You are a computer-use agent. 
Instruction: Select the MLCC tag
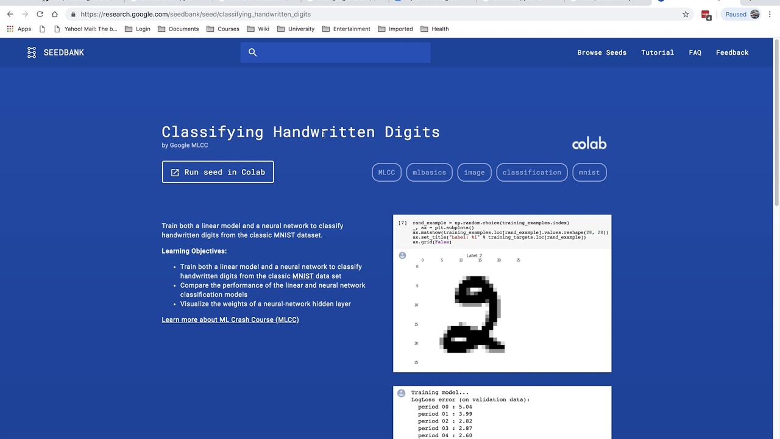386,173
